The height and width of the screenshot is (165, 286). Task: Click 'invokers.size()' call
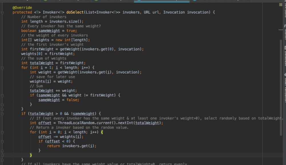[x=65, y=21]
